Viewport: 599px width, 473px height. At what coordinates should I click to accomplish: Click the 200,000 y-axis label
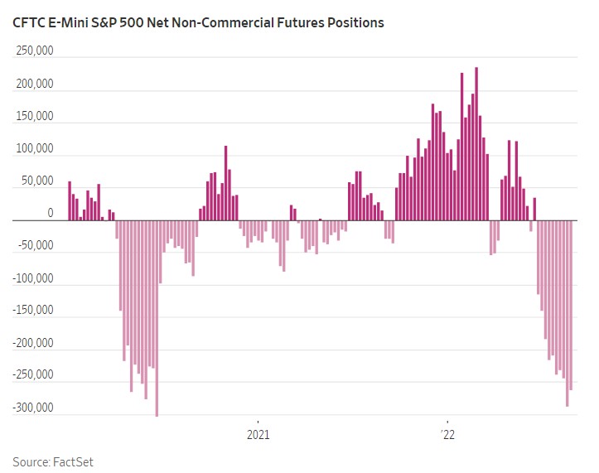[x=33, y=84]
